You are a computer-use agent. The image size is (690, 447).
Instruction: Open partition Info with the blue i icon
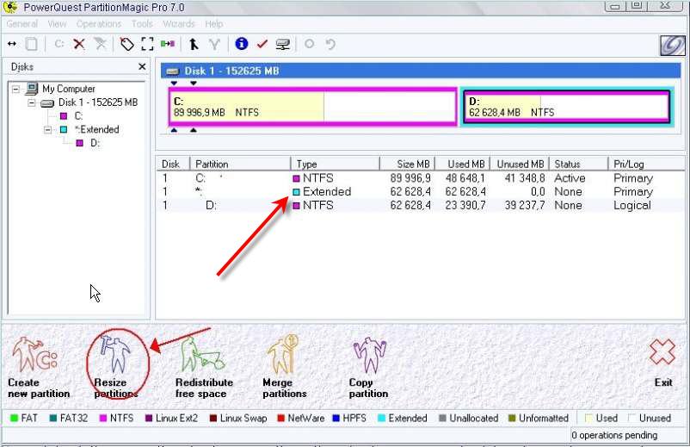coord(242,44)
